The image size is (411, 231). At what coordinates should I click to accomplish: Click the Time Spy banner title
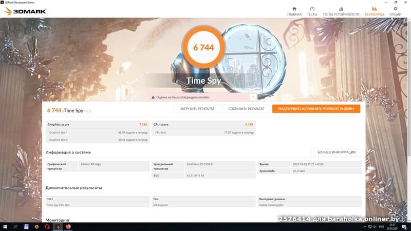click(203, 81)
